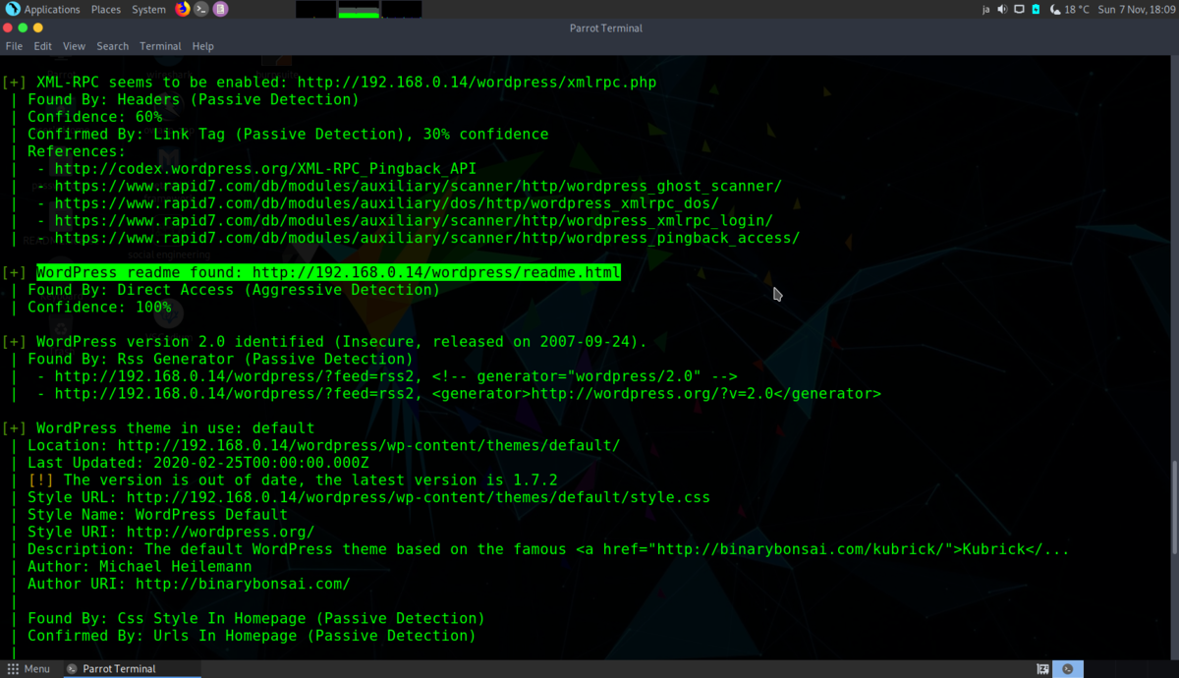Click the workspace switcher in bottom-right panel

pyautogui.click(x=1068, y=669)
